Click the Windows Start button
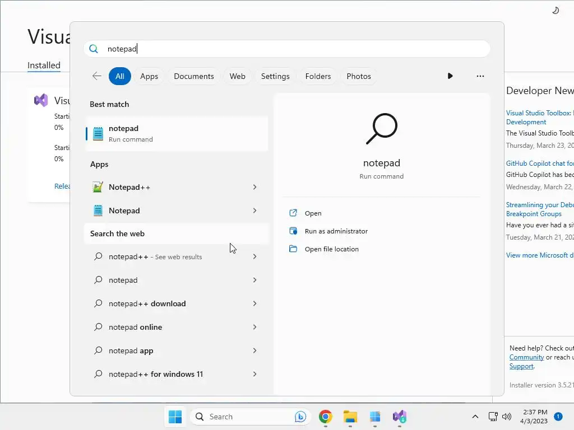 (x=175, y=417)
